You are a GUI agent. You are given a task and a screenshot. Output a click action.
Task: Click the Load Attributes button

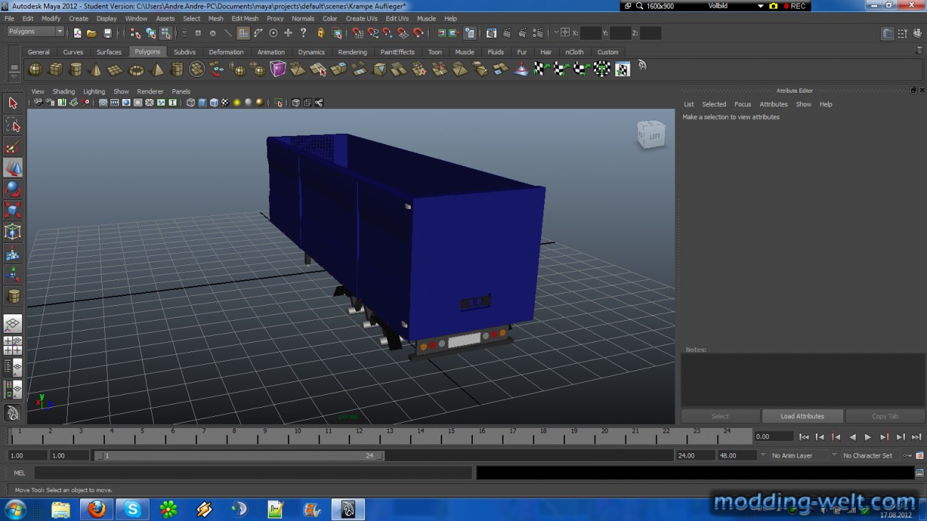point(802,416)
